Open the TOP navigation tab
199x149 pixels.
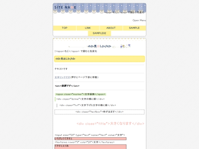(x=64, y=28)
